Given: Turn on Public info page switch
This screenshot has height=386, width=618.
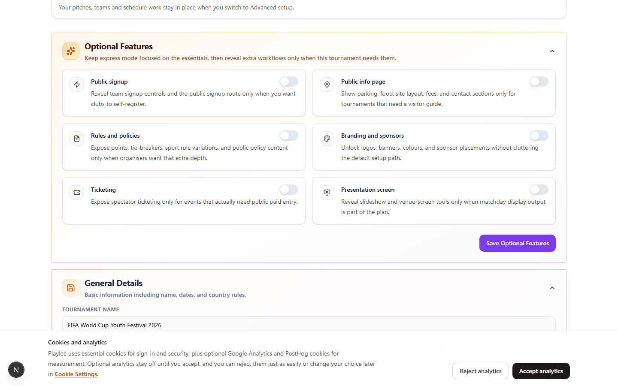Looking at the screenshot, I should point(539,81).
